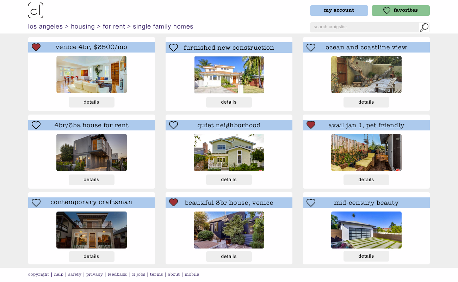The image size is (458, 282).
Task: Open my account page
Action: (x=339, y=11)
